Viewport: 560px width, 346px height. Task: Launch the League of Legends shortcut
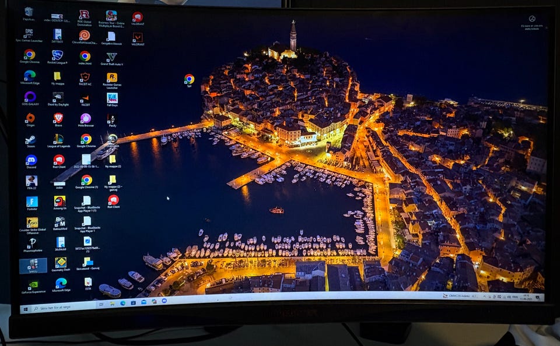(58, 140)
